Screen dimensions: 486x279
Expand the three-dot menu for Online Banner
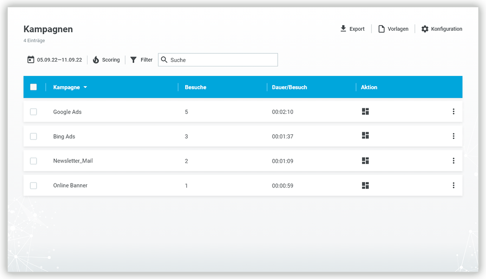tap(453, 185)
